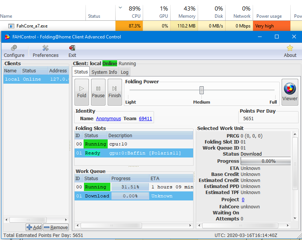
Task: Add a client with the Add button
Action: 34,228
